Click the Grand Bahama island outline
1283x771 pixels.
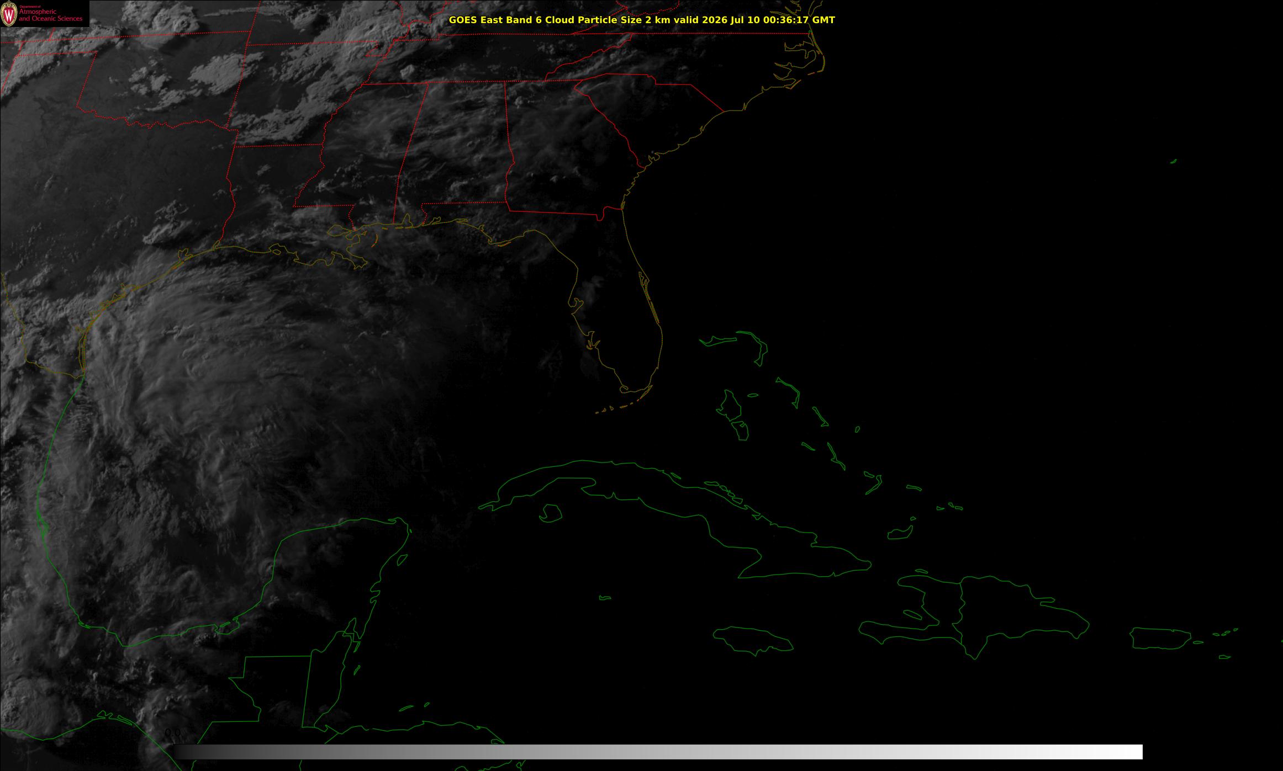(719, 341)
